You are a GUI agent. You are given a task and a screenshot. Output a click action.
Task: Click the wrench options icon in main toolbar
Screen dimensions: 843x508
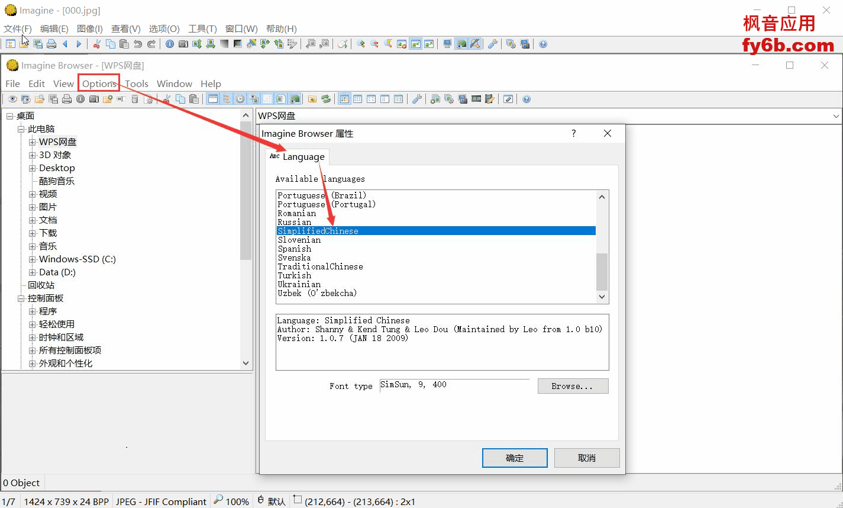[492, 44]
